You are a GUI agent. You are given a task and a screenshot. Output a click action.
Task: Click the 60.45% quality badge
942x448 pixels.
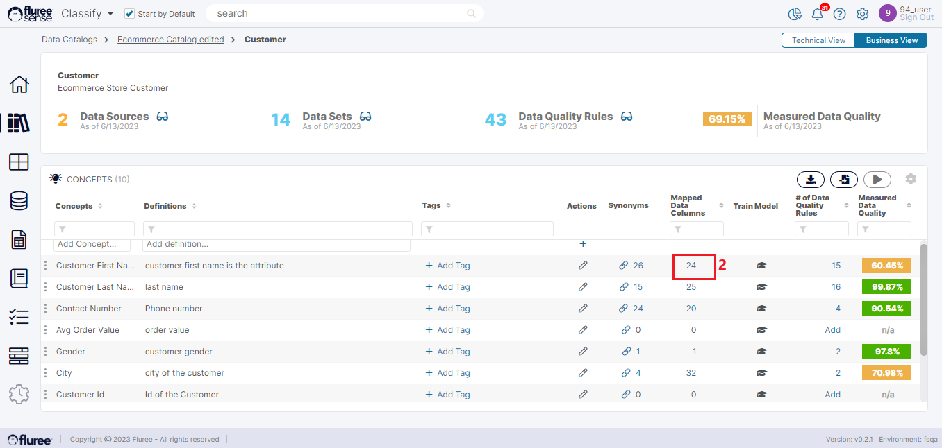click(886, 266)
